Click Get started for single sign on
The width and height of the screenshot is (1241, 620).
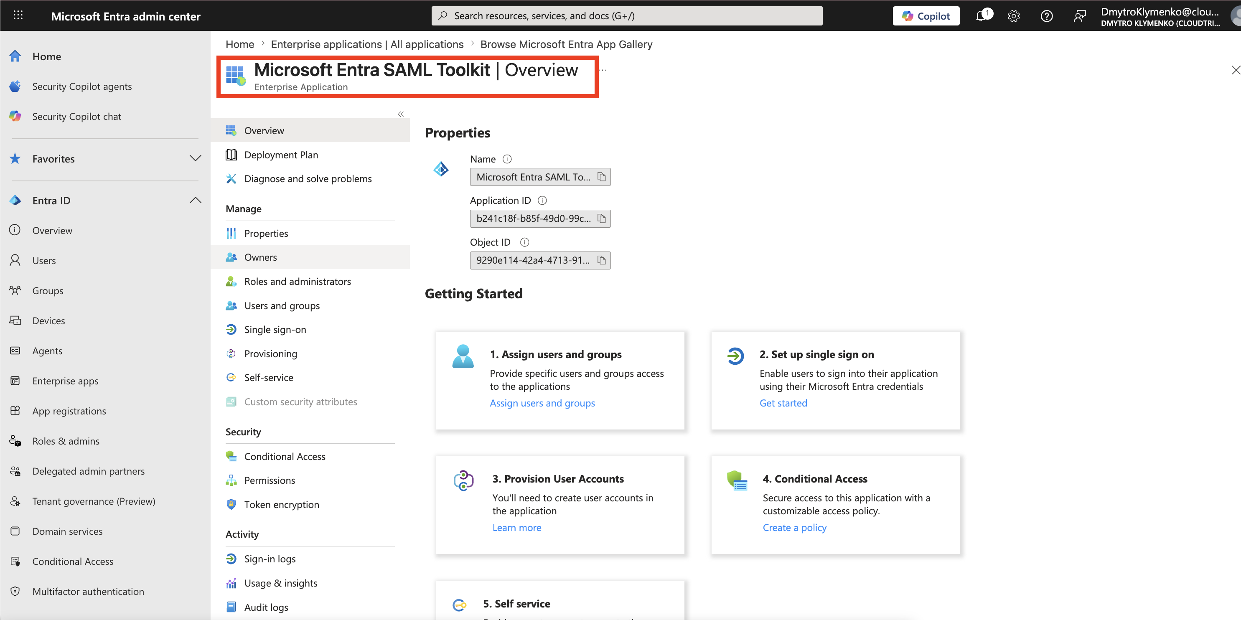(783, 403)
